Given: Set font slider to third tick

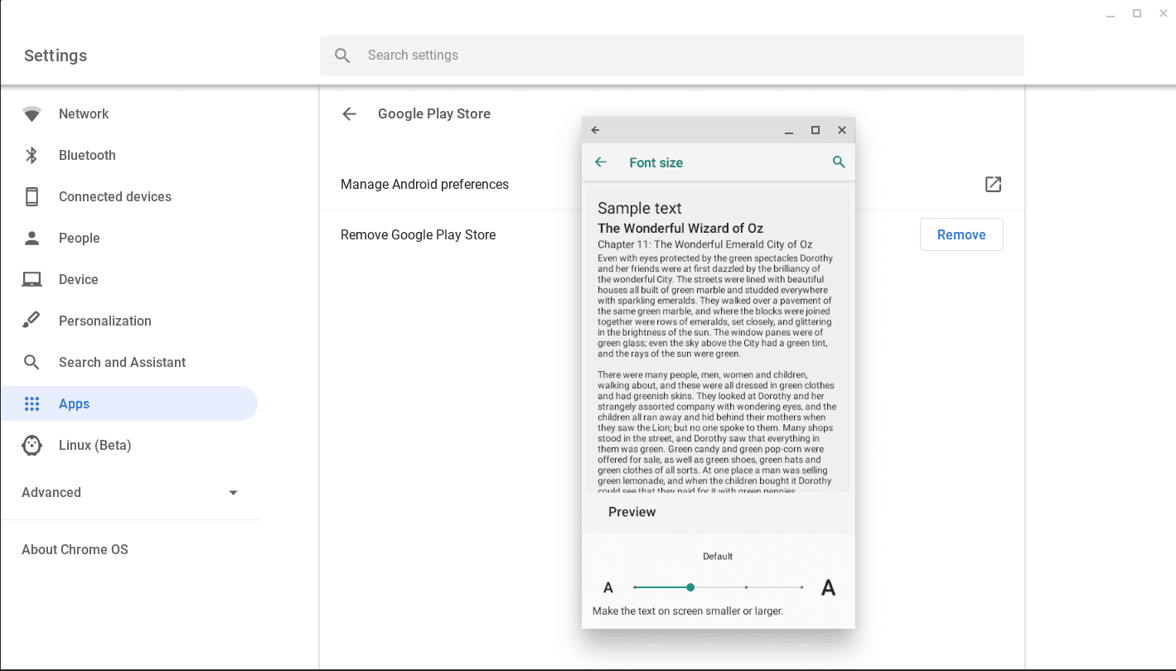Looking at the screenshot, I should (747, 587).
